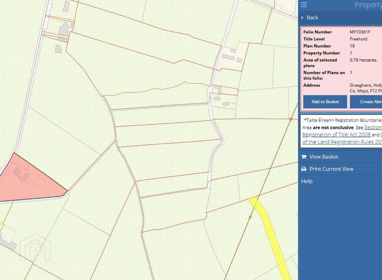
Task: Click folio number MY10361F
Action: click(x=360, y=32)
